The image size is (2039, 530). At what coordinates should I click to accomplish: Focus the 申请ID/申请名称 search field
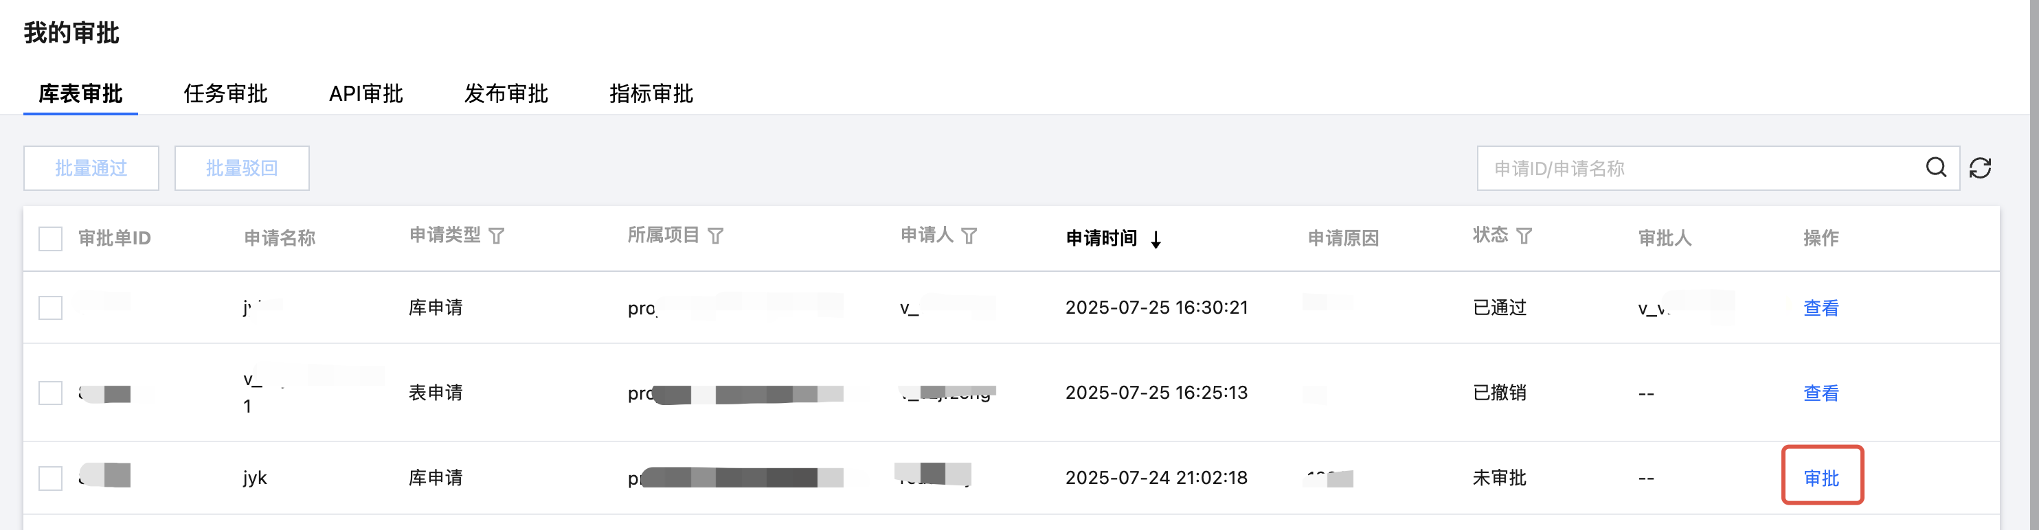(x=1702, y=168)
